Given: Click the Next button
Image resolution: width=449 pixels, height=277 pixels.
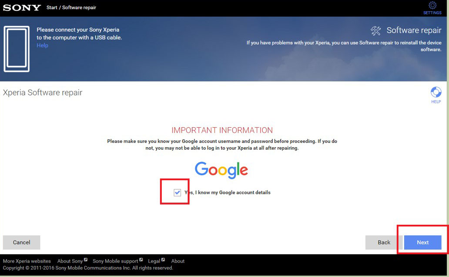Looking at the screenshot, I should [422, 242].
